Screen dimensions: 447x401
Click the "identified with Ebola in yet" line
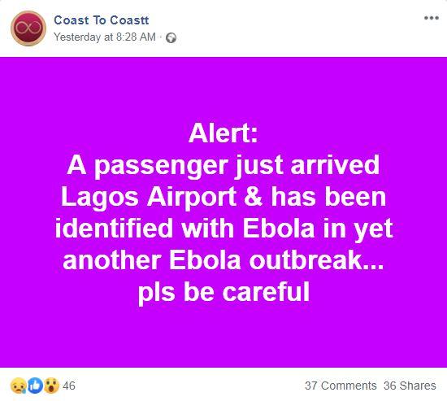(x=223, y=229)
